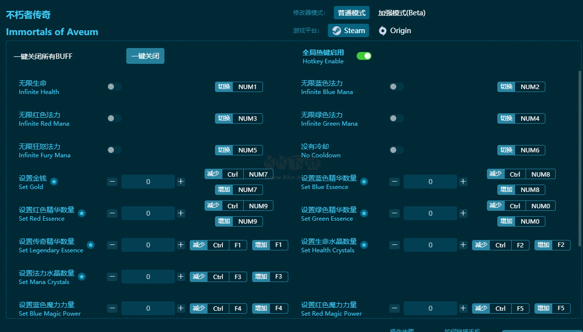Focus the Set Gold value field

pyautogui.click(x=148, y=182)
